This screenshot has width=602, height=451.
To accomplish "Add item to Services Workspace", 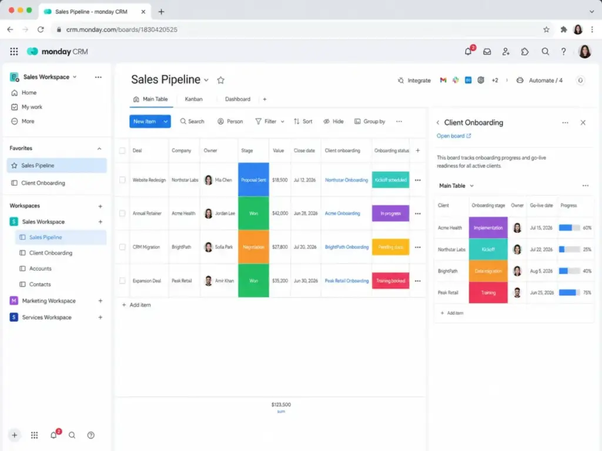I will pyautogui.click(x=100, y=317).
